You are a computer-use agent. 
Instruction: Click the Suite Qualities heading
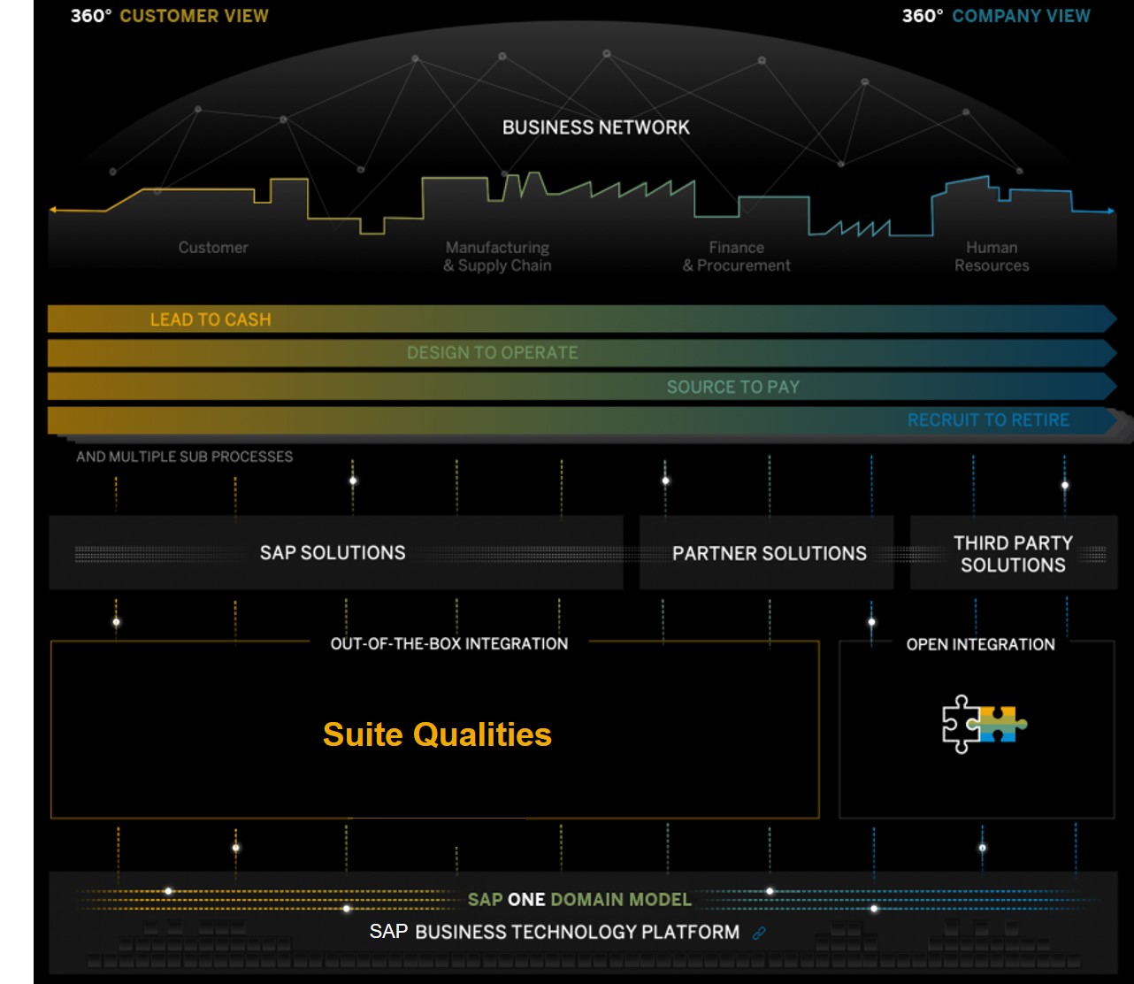click(x=437, y=734)
